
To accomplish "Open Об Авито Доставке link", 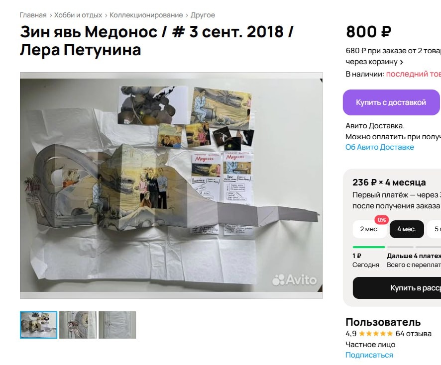I will pos(380,147).
